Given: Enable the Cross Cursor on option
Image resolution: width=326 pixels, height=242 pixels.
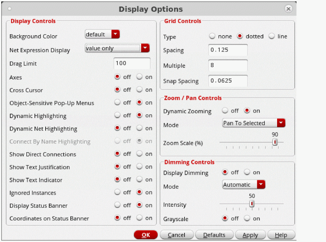Looking at the screenshot, I should (140, 90).
